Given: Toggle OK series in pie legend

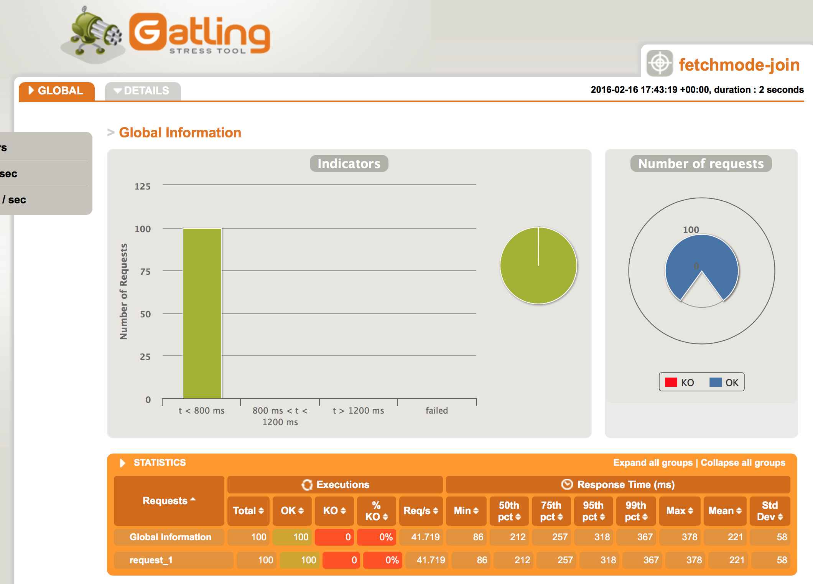Looking at the screenshot, I should pyautogui.click(x=724, y=383).
